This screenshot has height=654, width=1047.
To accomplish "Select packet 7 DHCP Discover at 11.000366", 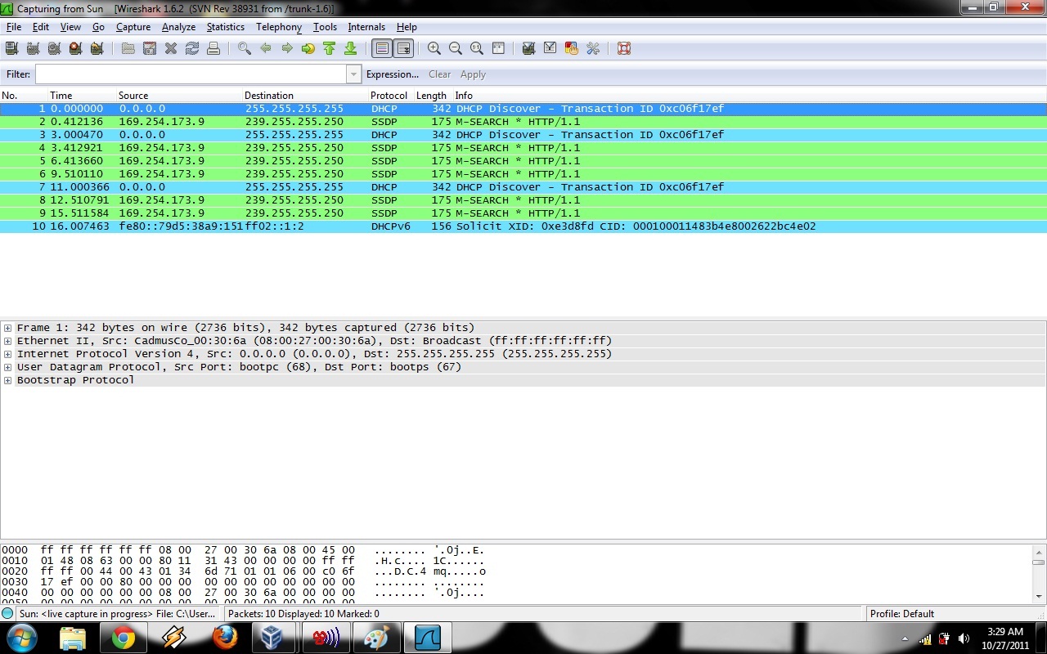I will 523,187.
